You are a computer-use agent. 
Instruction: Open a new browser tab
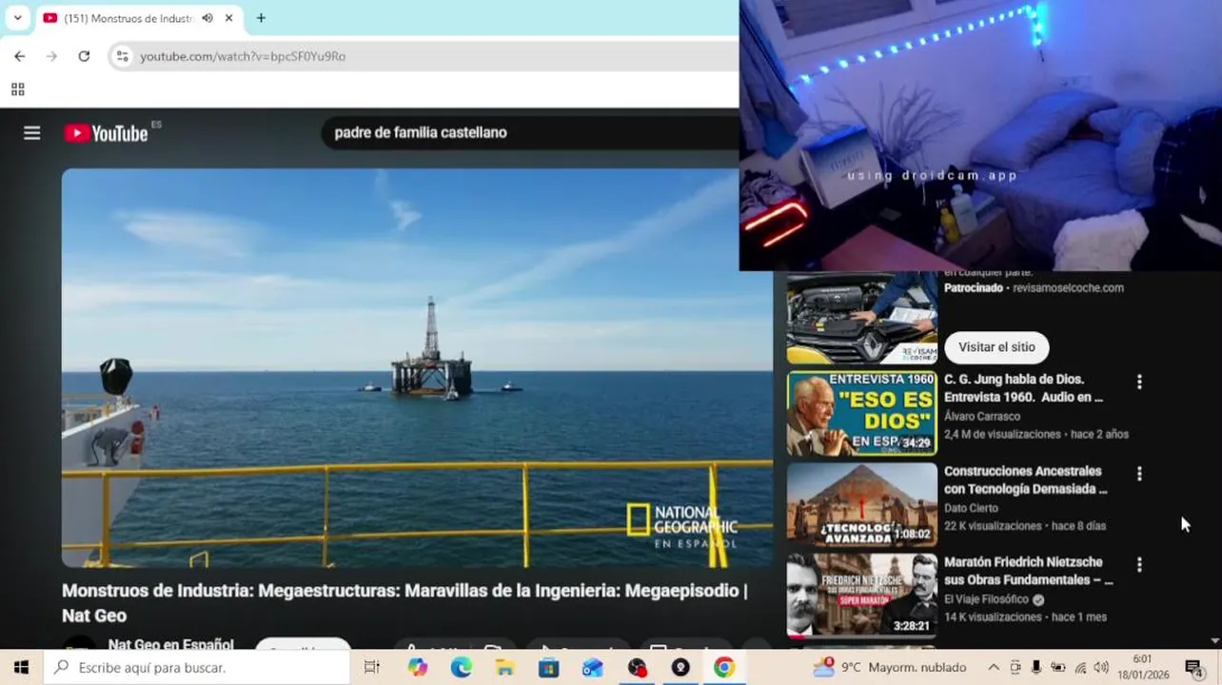point(261,18)
